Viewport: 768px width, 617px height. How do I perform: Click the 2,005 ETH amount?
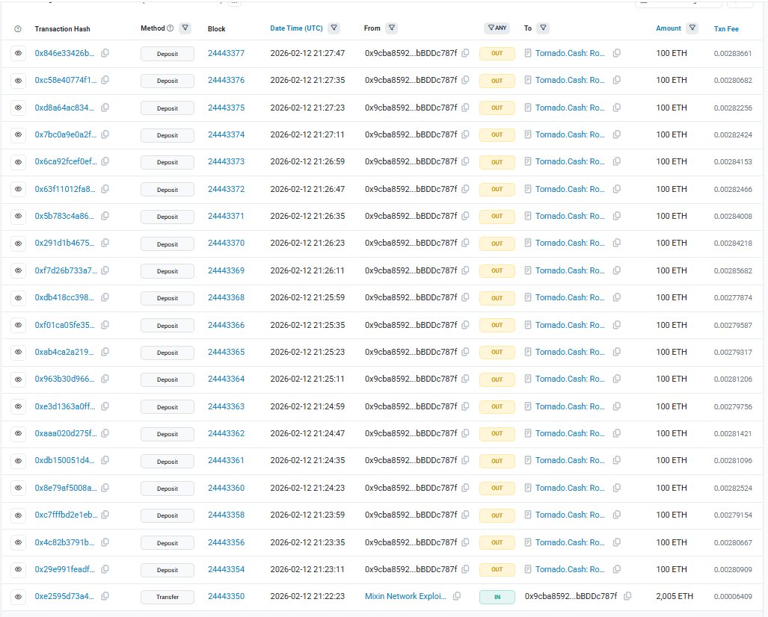(x=675, y=596)
